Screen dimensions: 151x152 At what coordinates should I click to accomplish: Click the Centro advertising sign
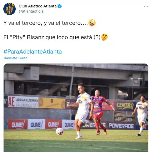[125, 106]
